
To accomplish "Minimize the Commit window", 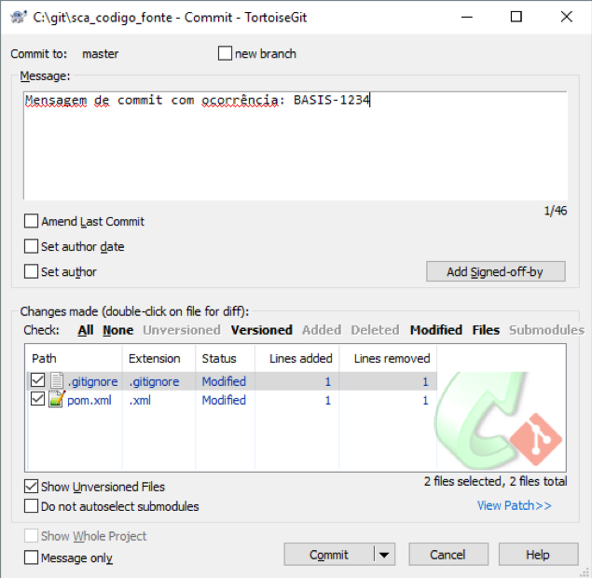I will point(467,17).
